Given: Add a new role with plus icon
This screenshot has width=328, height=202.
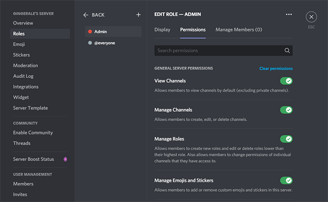Looking at the screenshot, I should pos(138,15).
